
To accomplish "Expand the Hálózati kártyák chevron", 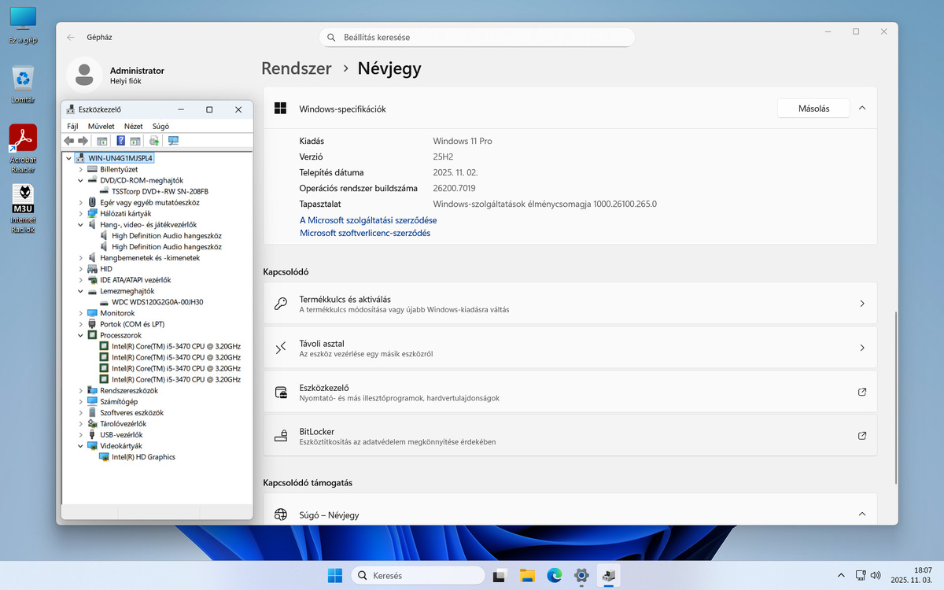I will coord(80,213).
